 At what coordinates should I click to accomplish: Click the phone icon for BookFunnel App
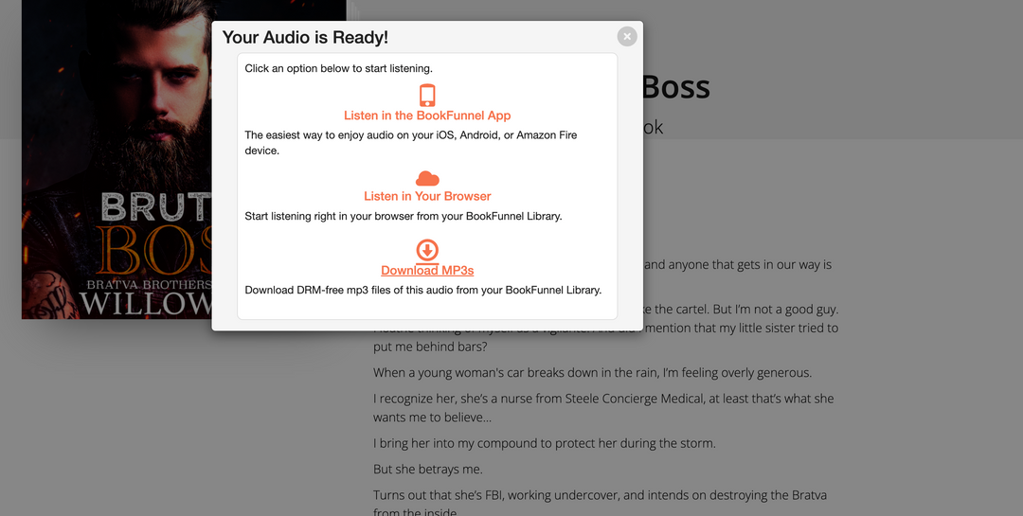click(x=427, y=96)
